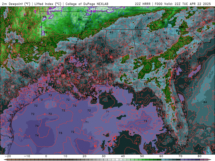Viewport: 215px width, 161px height.
Task: Click the legend's 50 tick label below the map
Action: tap(142, 156)
